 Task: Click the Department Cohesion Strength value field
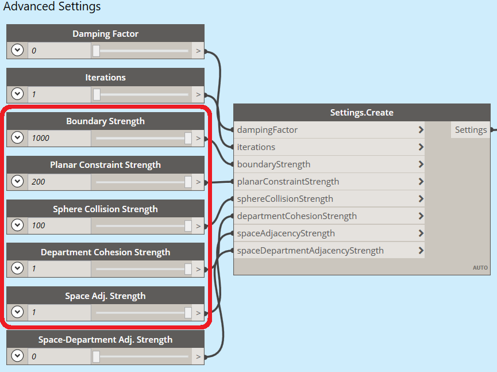point(59,269)
